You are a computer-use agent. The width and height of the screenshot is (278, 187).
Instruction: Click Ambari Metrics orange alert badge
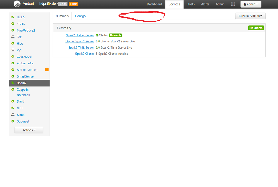point(47,69)
